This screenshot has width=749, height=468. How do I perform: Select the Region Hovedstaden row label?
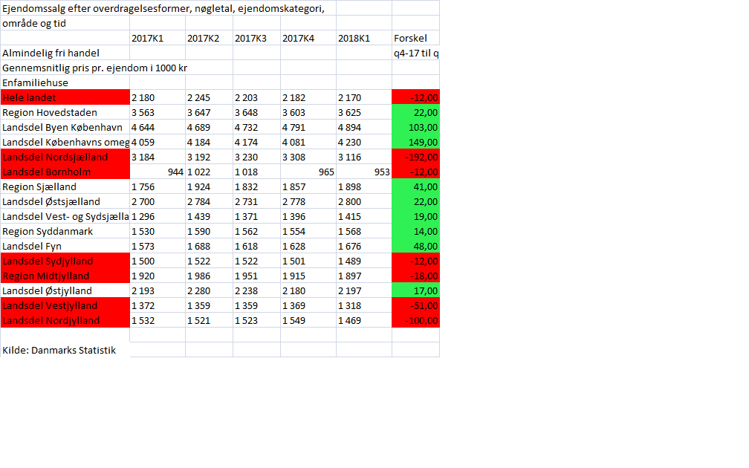[x=65, y=112]
